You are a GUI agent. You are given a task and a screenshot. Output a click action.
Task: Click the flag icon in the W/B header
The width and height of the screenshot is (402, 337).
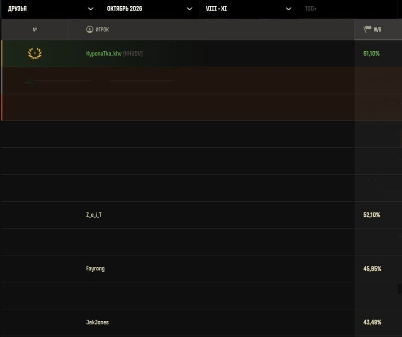click(367, 29)
